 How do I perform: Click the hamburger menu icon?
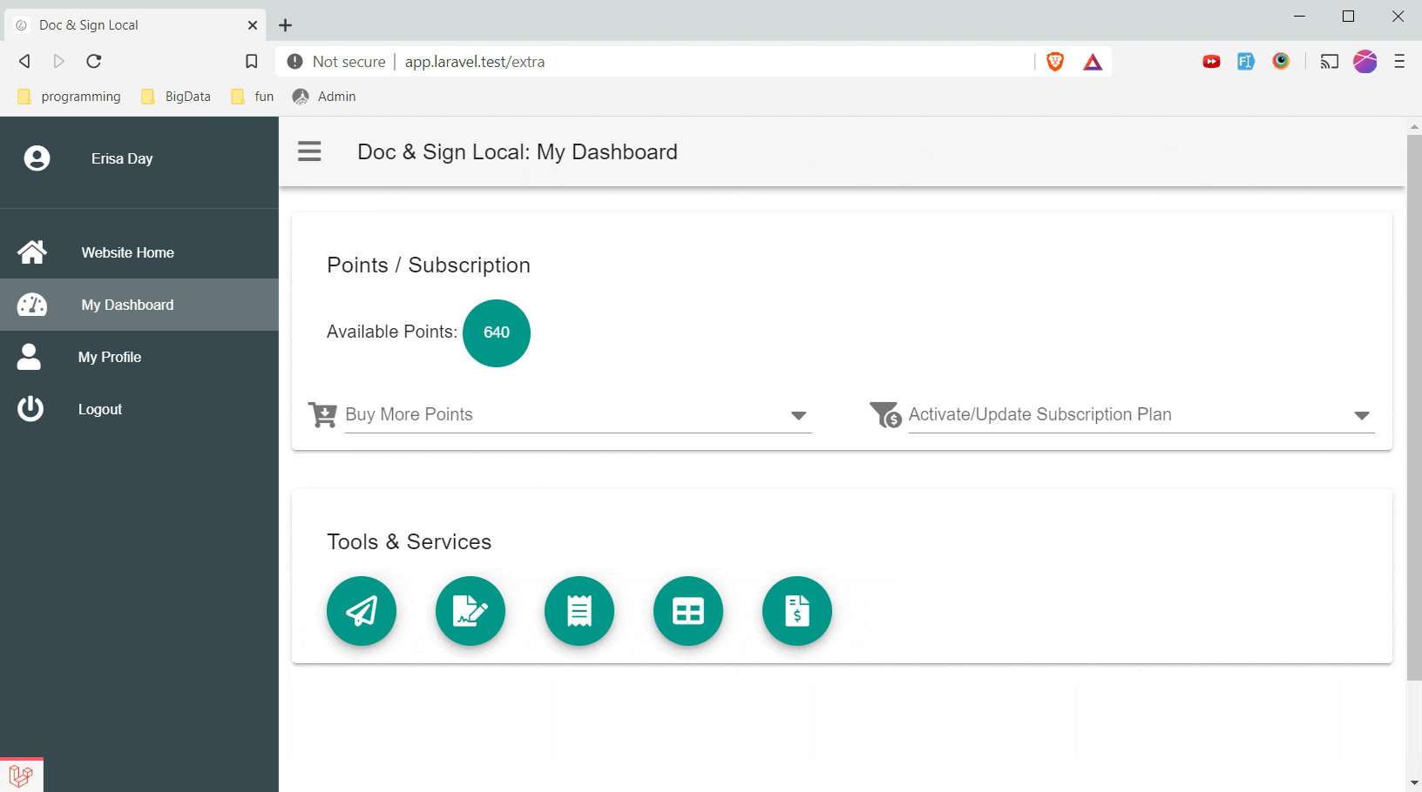click(x=309, y=151)
